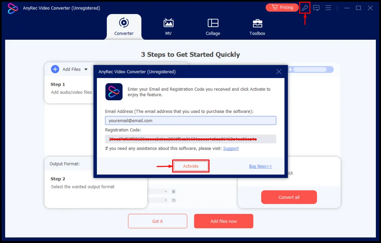Switch to the Toolbox tab
This screenshot has width=381, height=243.
[x=257, y=27]
